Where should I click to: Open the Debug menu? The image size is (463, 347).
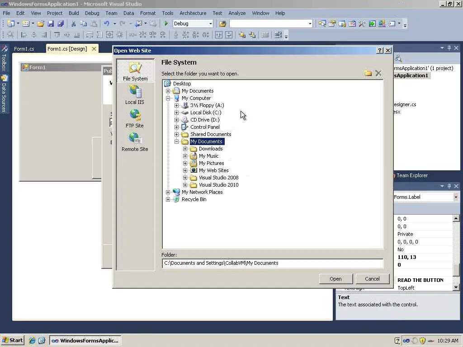[x=92, y=13]
